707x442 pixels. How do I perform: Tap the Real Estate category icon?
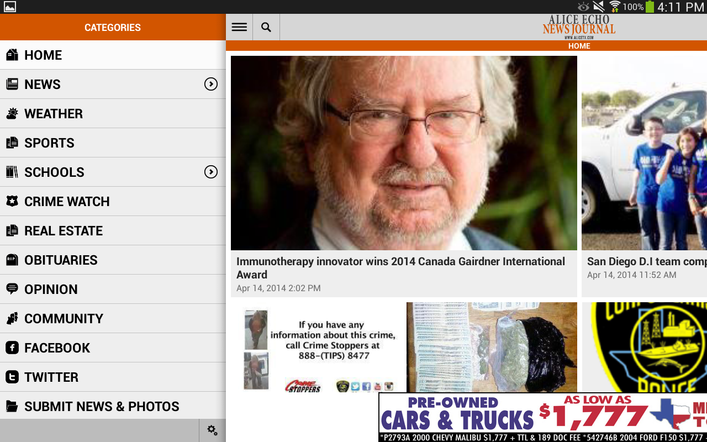click(12, 230)
